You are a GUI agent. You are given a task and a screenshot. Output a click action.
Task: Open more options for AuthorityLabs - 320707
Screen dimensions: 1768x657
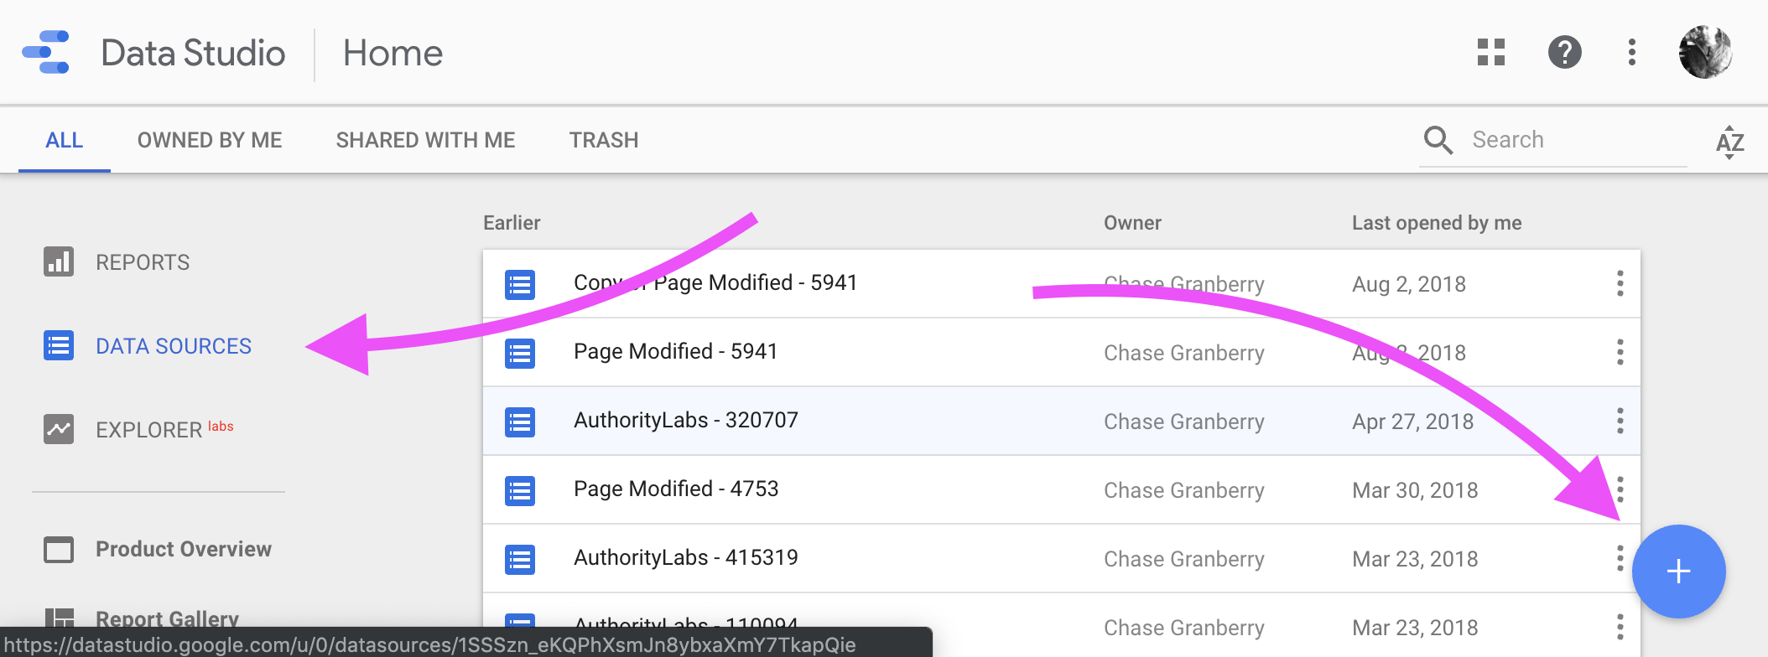click(x=1620, y=421)
